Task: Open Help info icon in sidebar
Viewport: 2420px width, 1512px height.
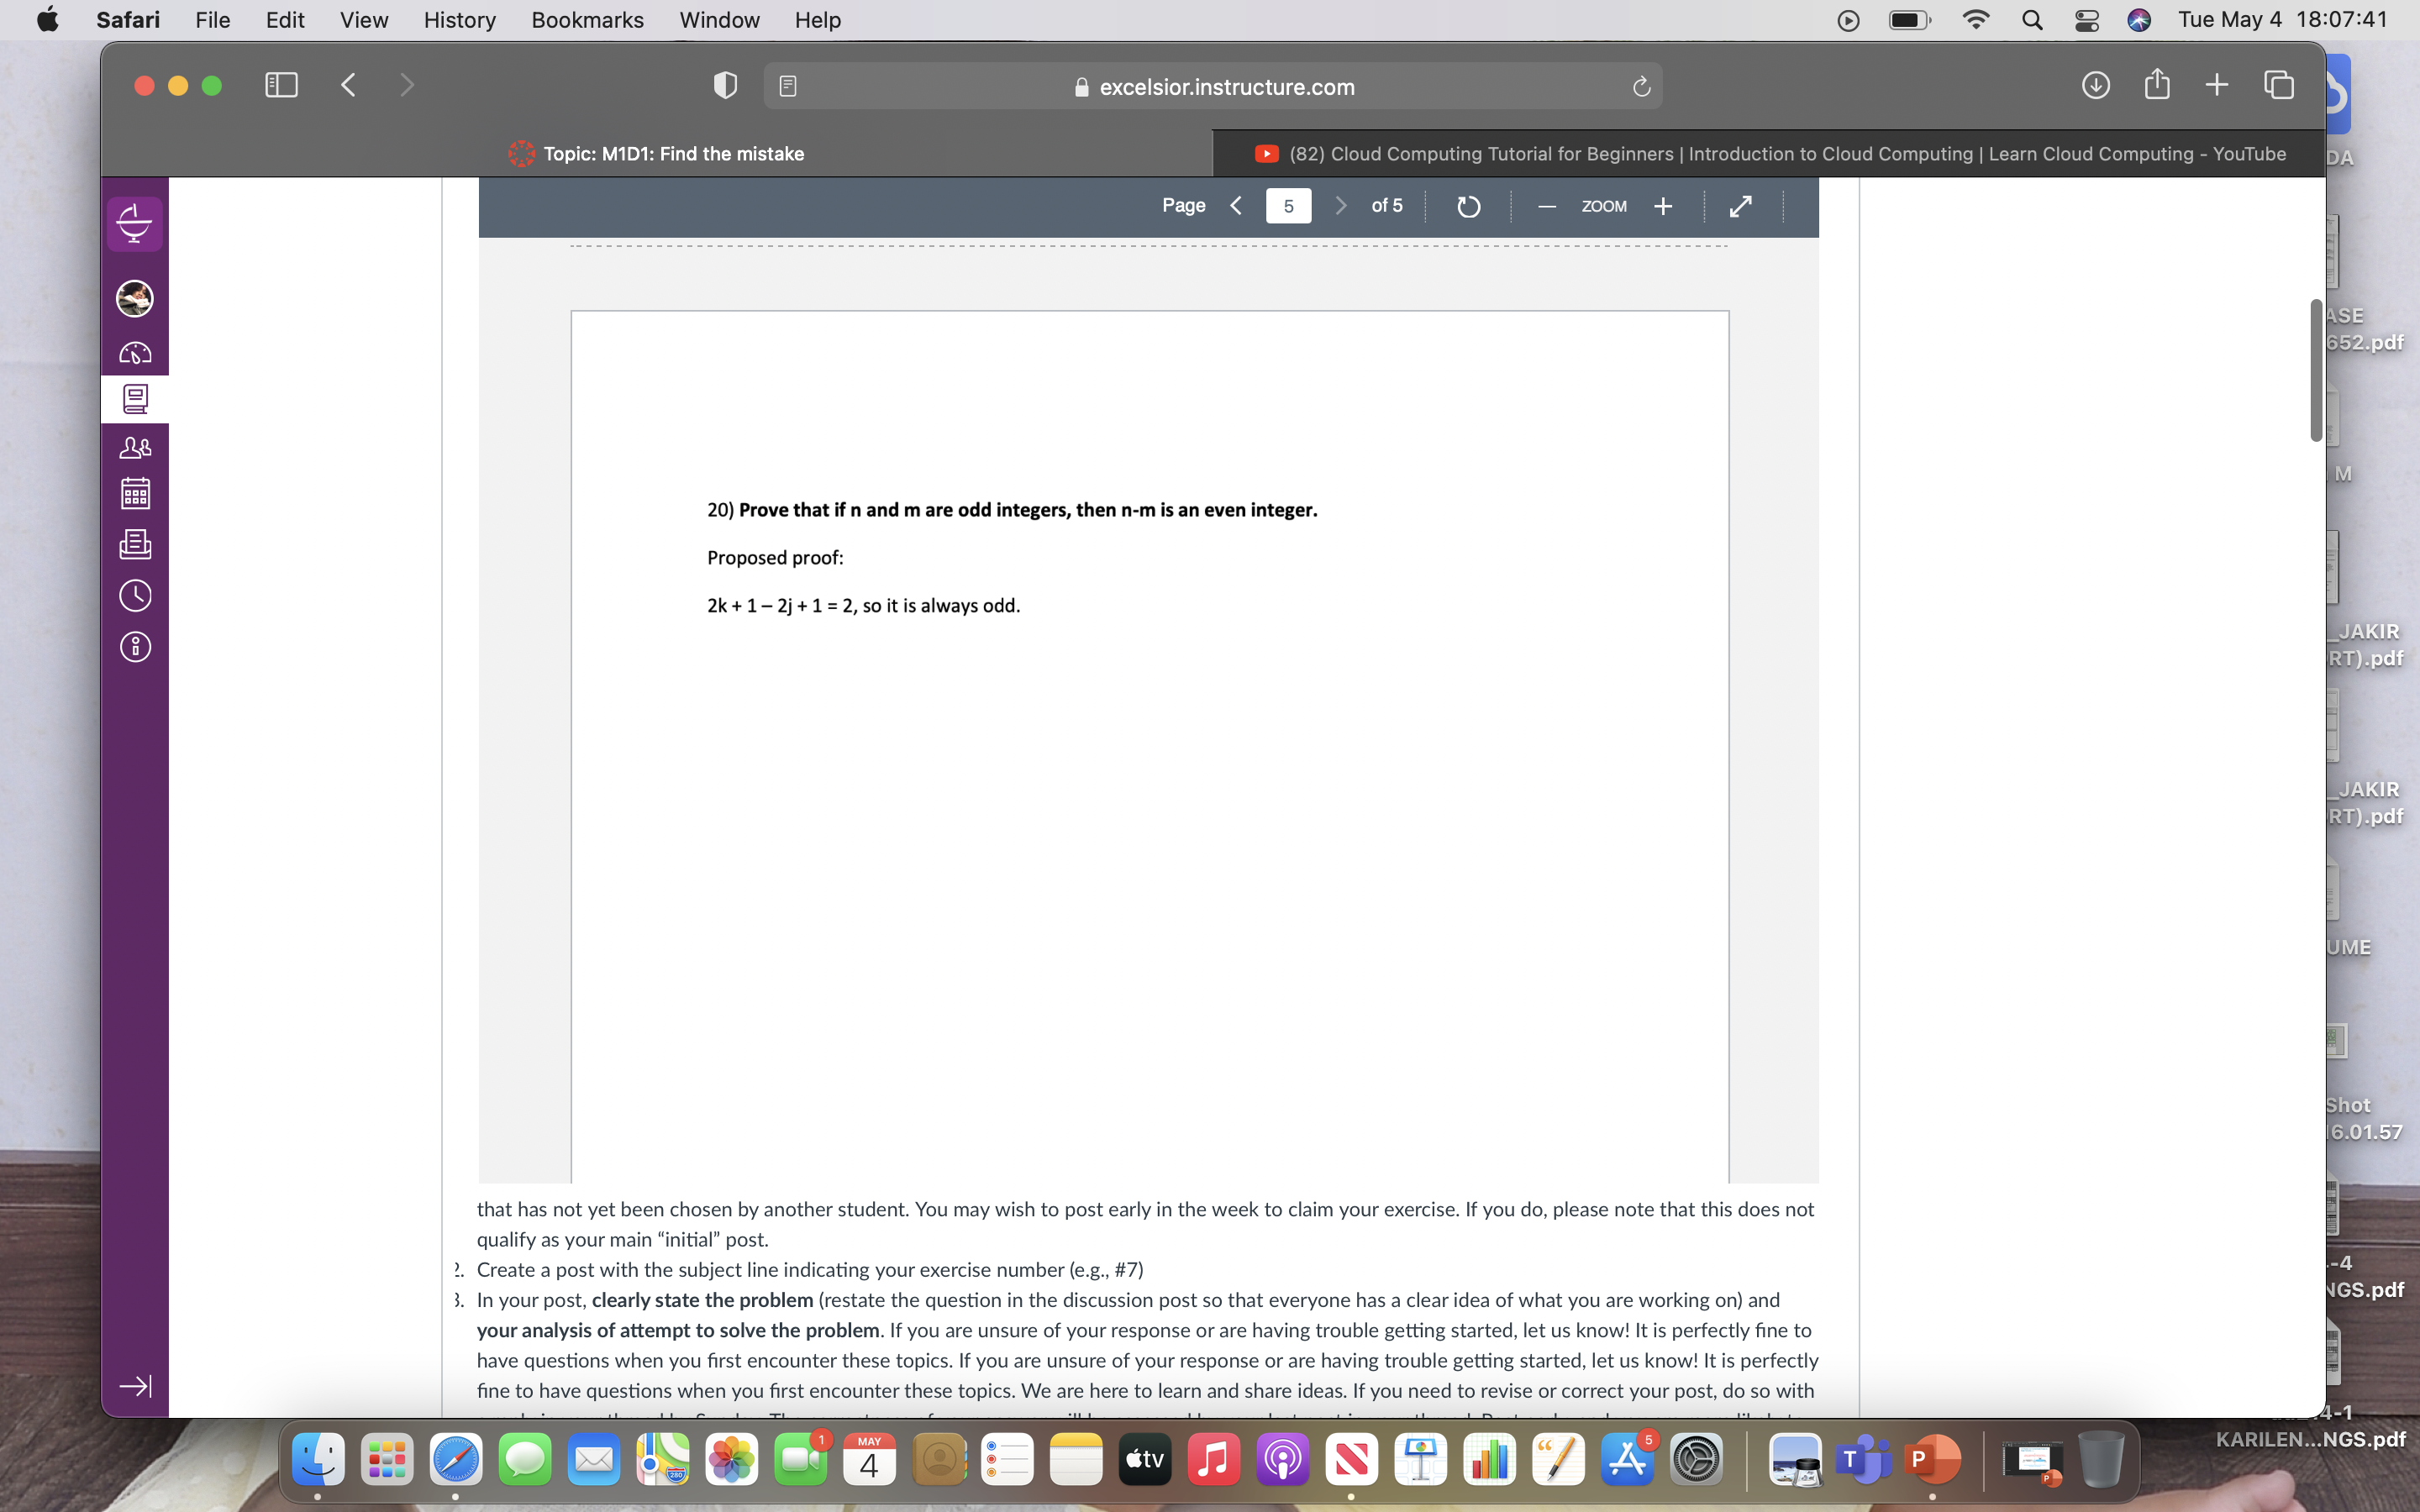Action: 135,647
